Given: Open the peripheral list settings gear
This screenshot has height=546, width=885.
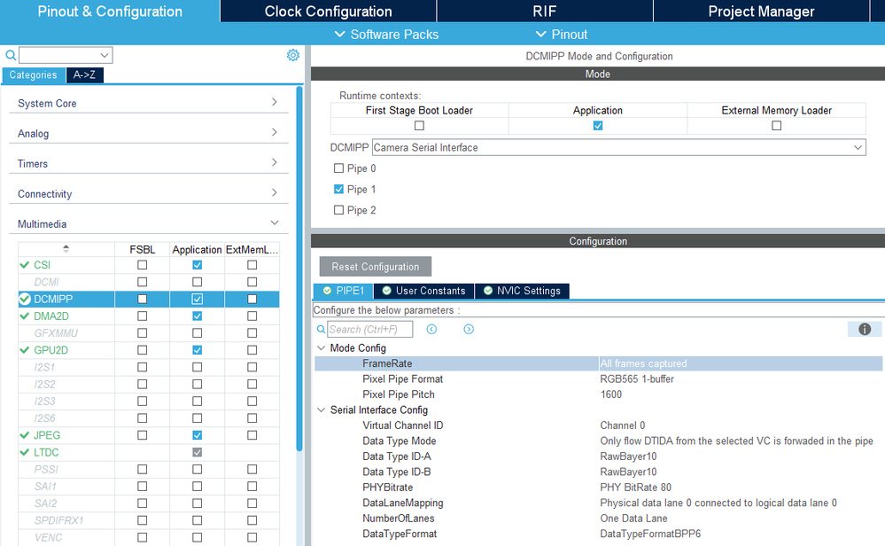Looking at the screenshot, I should (x=293, y=55).
